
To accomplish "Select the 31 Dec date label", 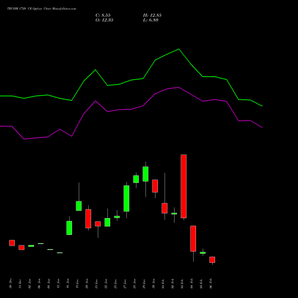I will (x=20, y=284).
